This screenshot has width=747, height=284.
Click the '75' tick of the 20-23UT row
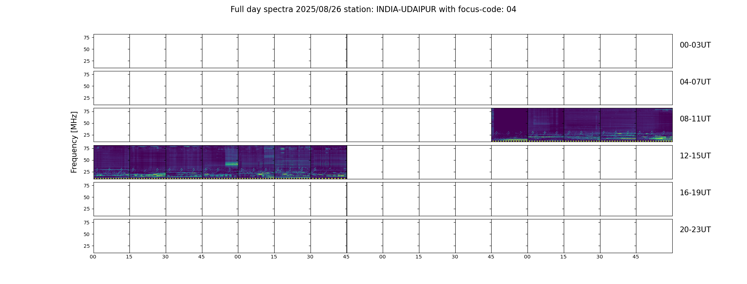tap(86, 223)
